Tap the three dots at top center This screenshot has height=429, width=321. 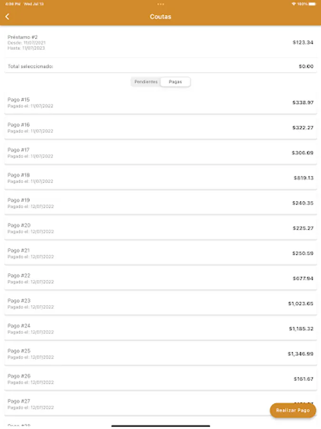click(x=161, y=4)
